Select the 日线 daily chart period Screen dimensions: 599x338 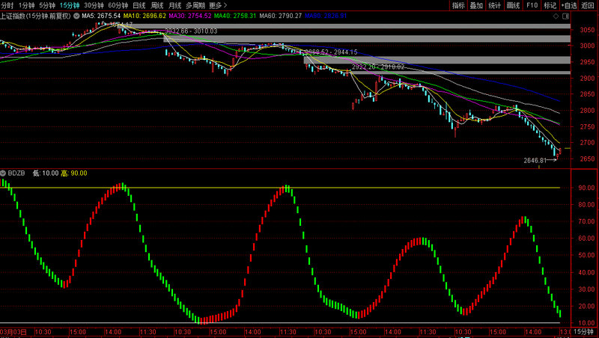click(139, 5)
